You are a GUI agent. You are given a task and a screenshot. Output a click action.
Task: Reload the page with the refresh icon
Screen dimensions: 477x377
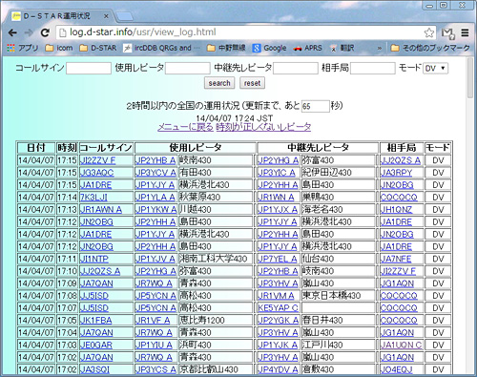45,32
